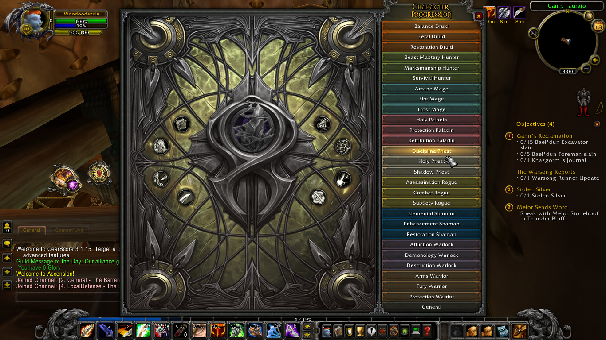
Task: Choose Discipline Priest specialization
Action: tap(432, 151)
